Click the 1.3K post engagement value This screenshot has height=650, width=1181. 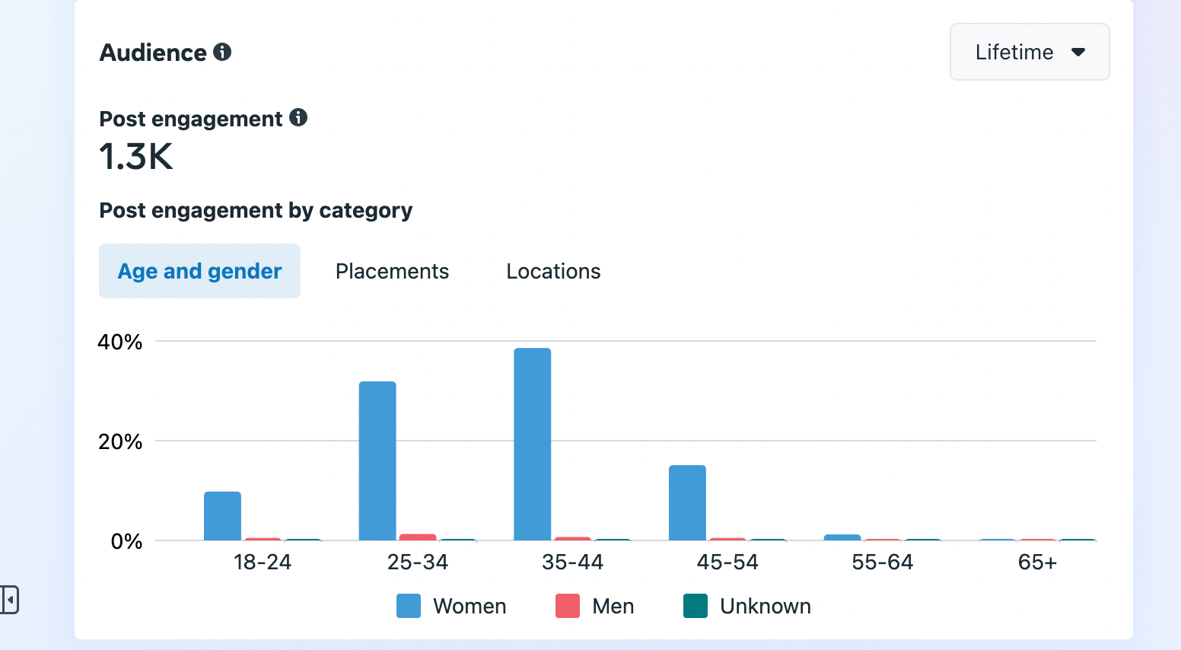click(136, 157)
